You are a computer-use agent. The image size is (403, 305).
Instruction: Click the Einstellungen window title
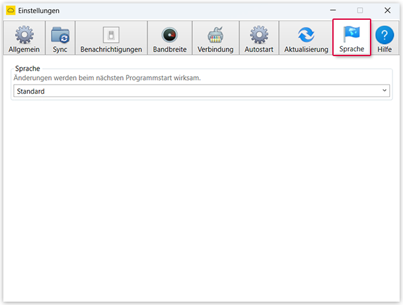(x=39, y=11)
